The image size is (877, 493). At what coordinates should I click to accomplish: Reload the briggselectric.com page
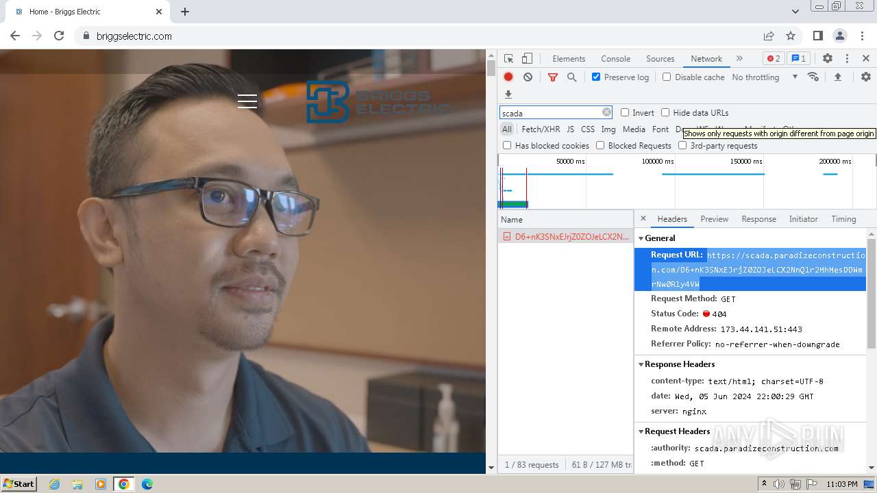[59, 36]
